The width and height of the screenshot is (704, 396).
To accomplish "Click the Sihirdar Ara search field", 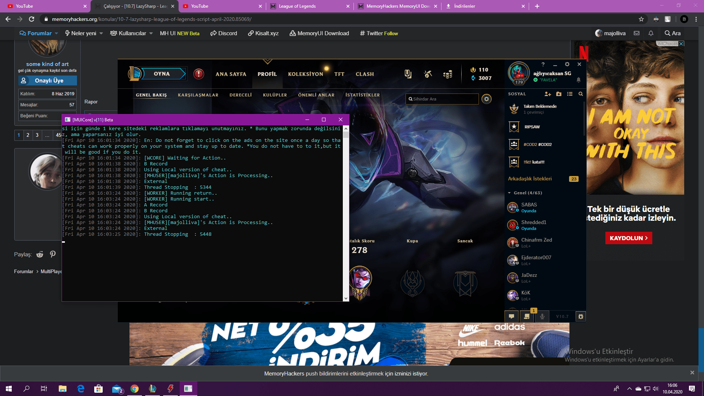I will coord(442,99).
